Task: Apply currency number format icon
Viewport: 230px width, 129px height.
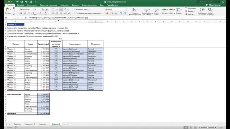Action: [107, 13]
